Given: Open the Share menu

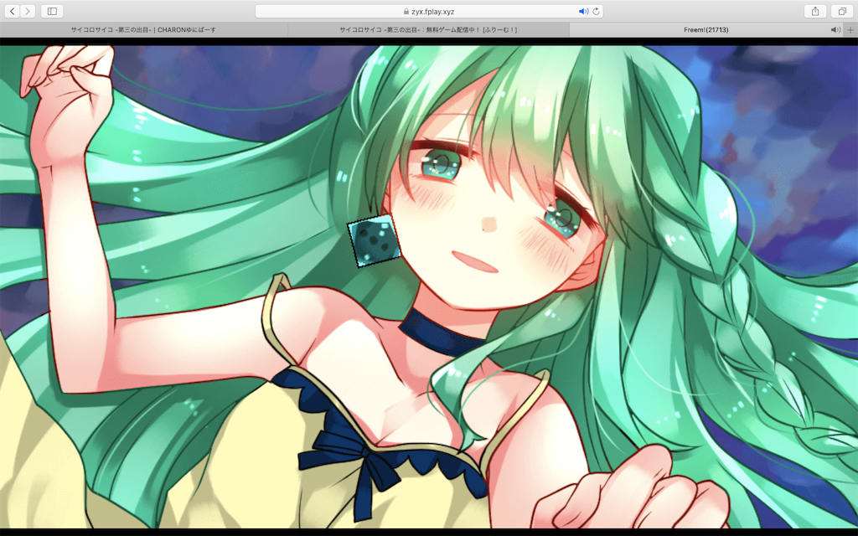Looking at the screenshot, I should pos(814,11).
